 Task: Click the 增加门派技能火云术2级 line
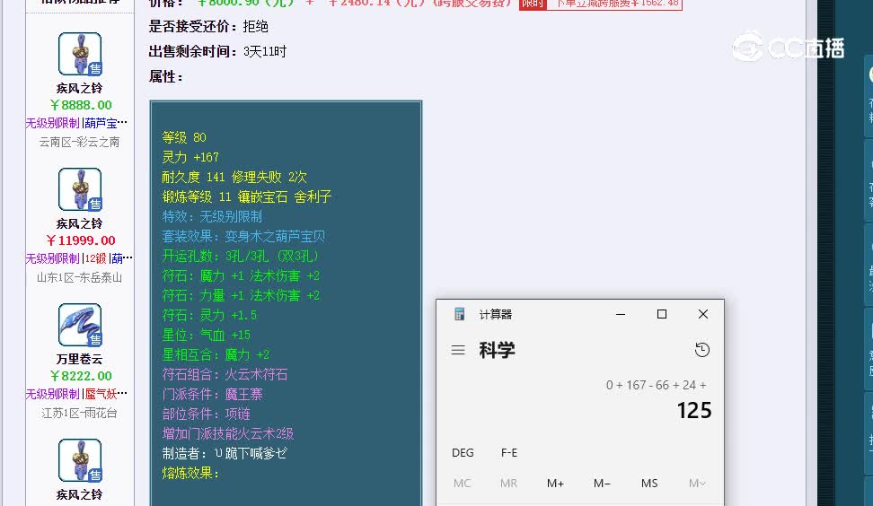click(228, 433)
